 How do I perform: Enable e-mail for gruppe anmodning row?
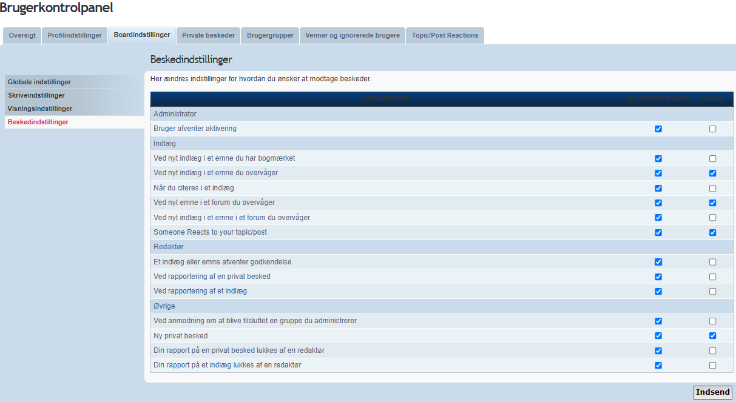tap(712, 321)
